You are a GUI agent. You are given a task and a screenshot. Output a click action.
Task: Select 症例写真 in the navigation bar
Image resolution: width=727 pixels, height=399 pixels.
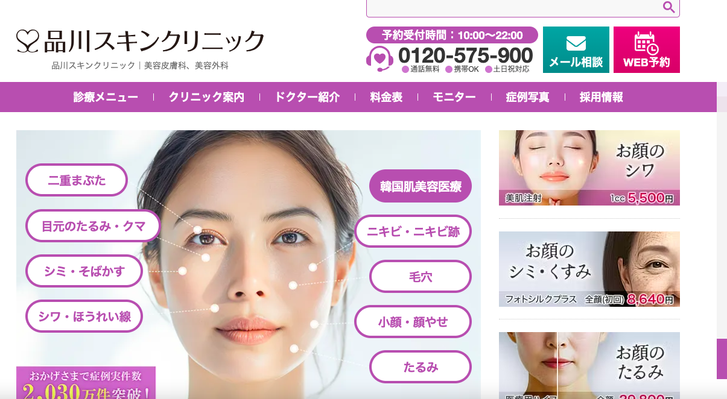[527, 97]
